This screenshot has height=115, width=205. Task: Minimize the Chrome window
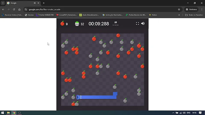[188, 3]
